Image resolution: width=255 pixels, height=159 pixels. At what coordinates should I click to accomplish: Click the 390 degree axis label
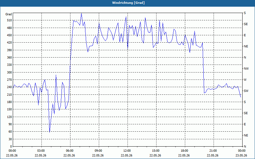click(x=10, y=50)
